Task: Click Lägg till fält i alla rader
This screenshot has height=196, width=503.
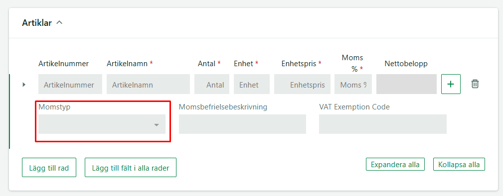Action: tap(131, 168)
